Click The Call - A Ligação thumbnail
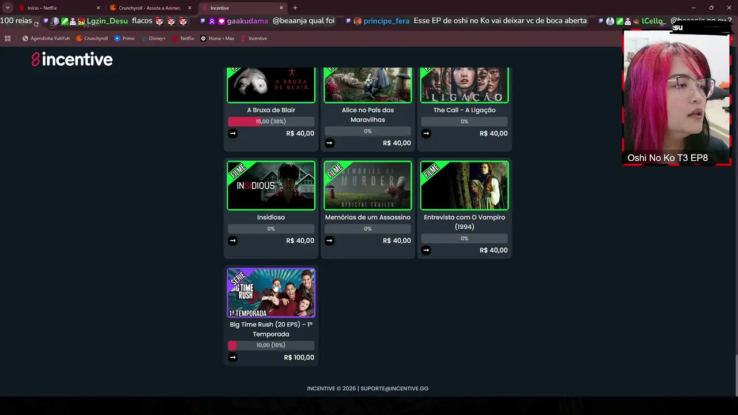Screen dimensions: 738x415 tap(465, 85)
